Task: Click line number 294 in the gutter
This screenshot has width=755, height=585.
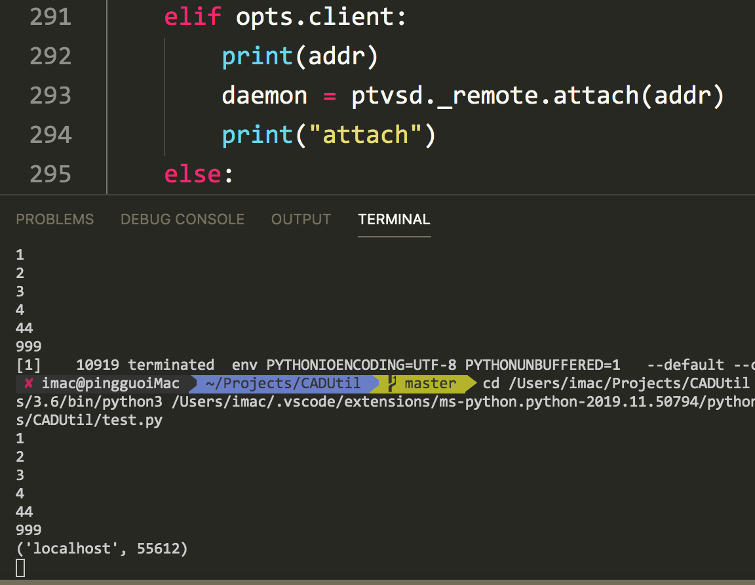Action: pyautogui.click(x=50, y=134)
